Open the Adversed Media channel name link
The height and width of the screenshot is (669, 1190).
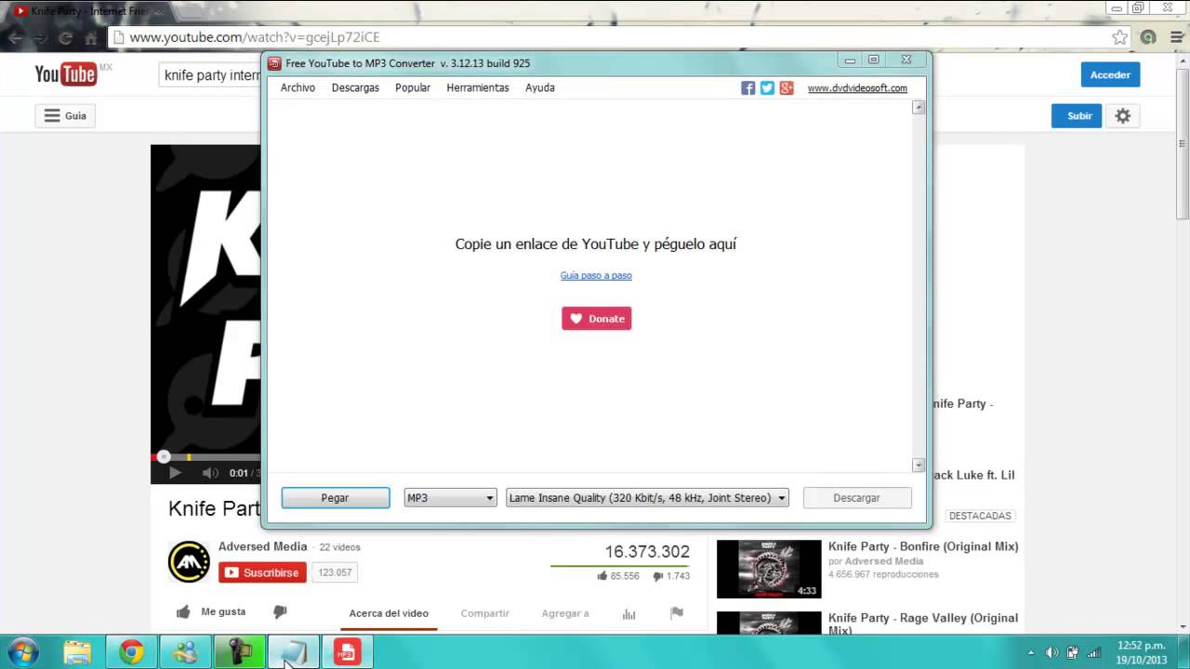click(262, 546)
